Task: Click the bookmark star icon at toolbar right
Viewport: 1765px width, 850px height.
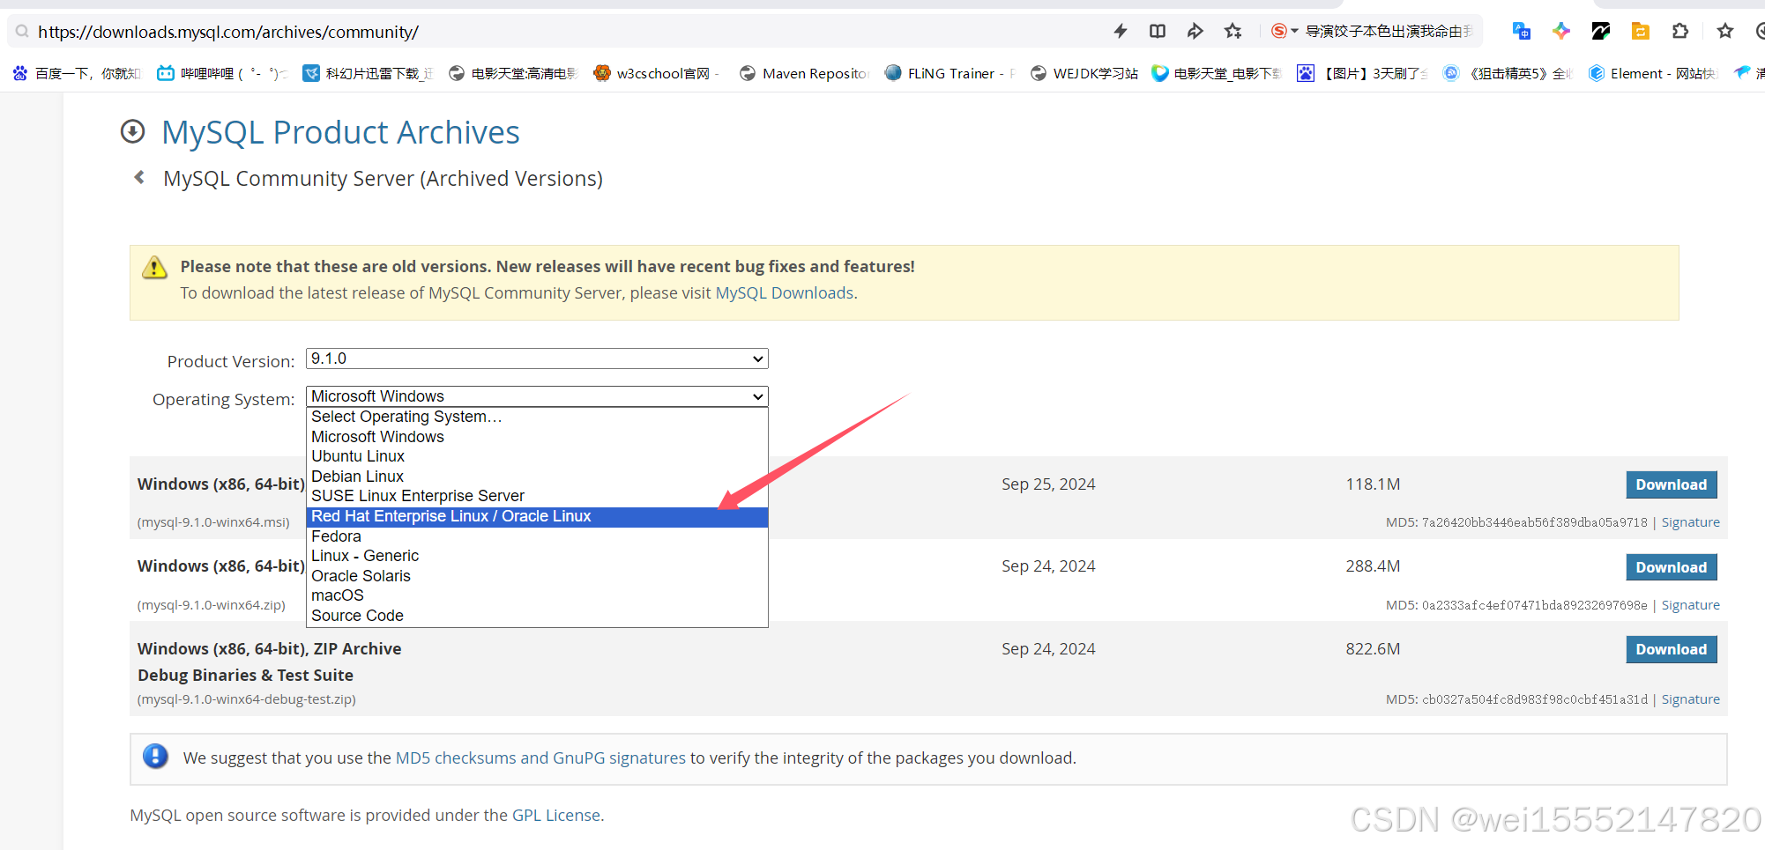Action: [1725, 32]
